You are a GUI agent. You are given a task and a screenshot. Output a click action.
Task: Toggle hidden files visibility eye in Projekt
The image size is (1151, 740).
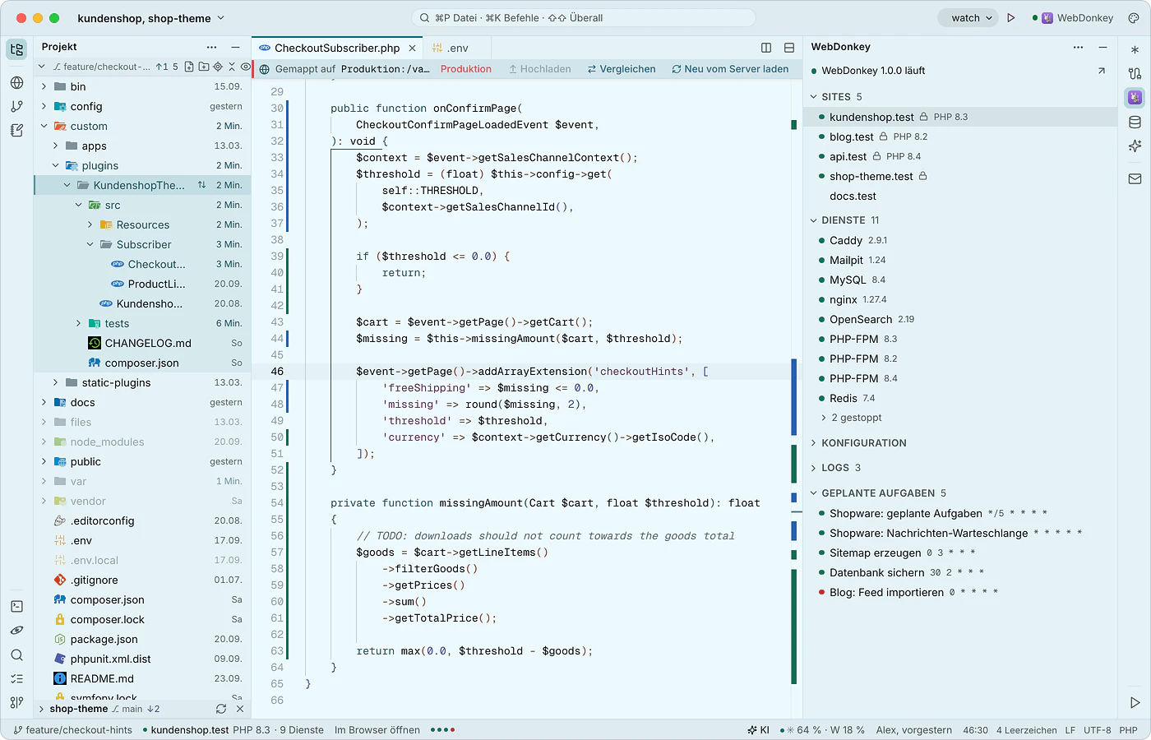pyautogui.click(x=245, y=67)
